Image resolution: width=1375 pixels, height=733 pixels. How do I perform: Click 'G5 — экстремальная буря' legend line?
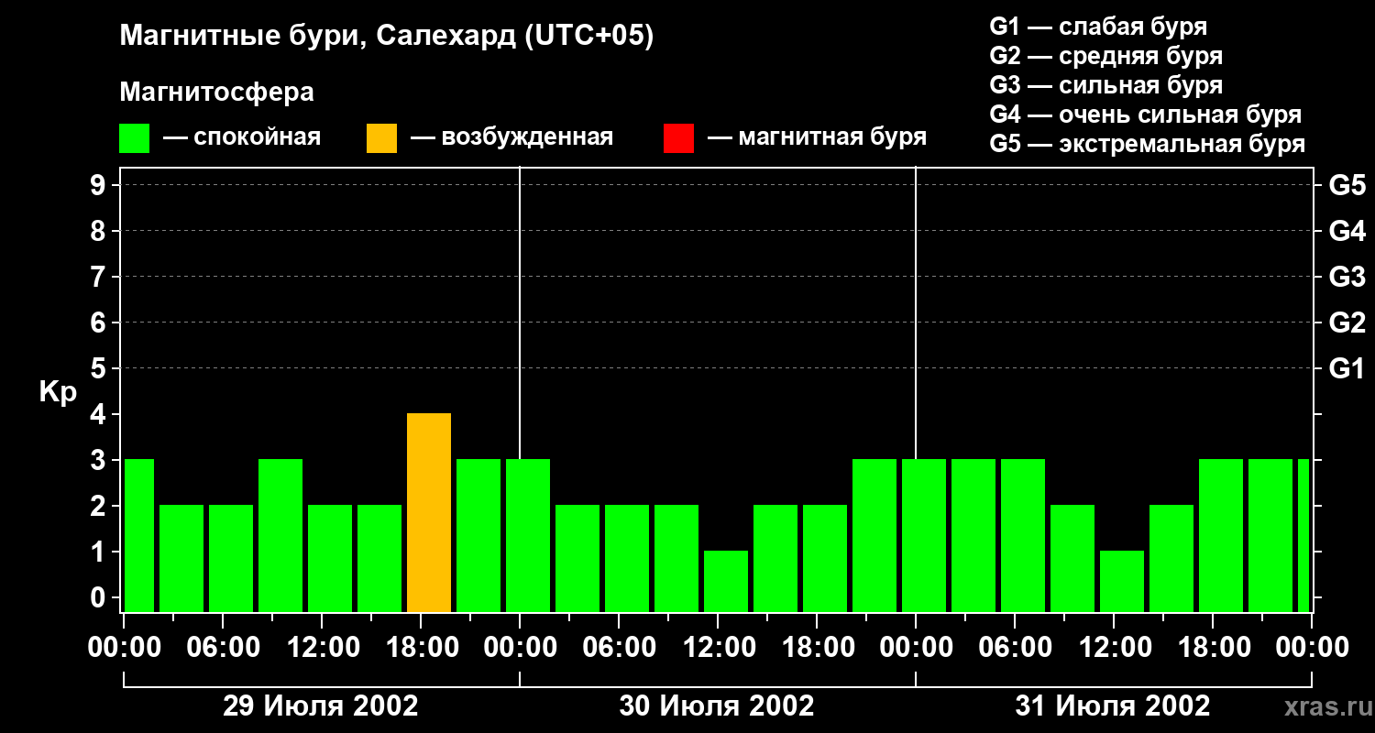coord(1148,144)
